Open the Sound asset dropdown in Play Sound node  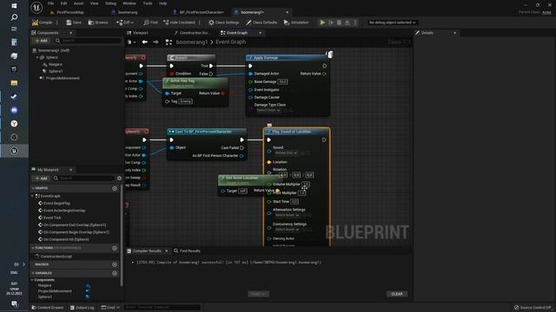click(x=287, y=153)
